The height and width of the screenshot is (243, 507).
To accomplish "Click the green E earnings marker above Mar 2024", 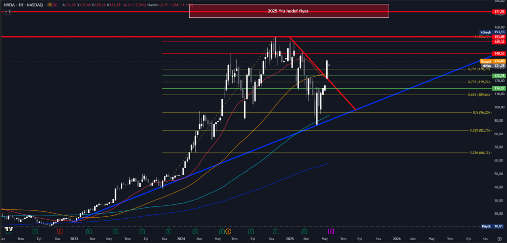I will (195, 231).
